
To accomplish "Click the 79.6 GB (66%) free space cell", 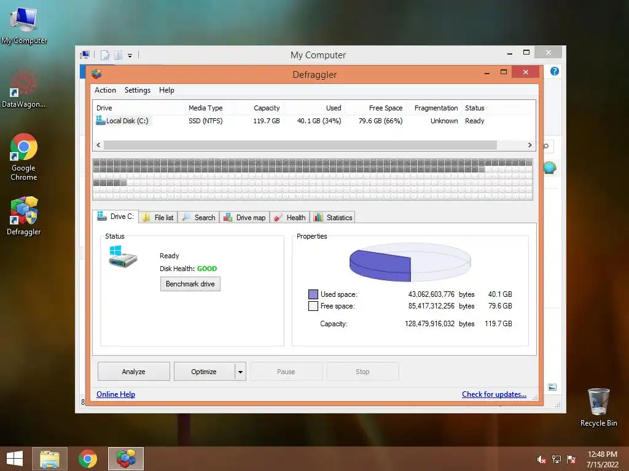I will [x=380, y=121].
